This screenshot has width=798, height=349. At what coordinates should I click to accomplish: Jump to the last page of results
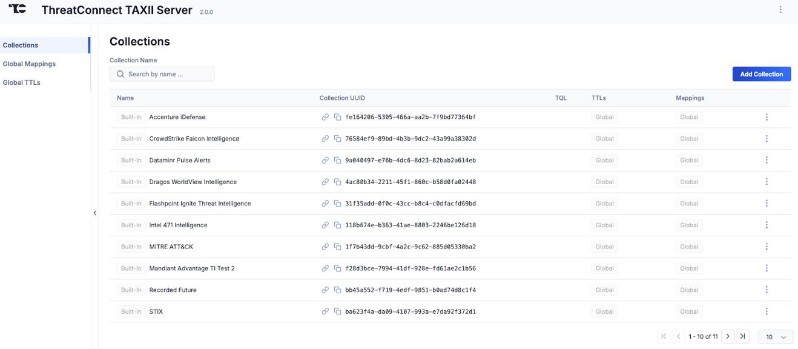pyautogui.click(x=743, y=336)
